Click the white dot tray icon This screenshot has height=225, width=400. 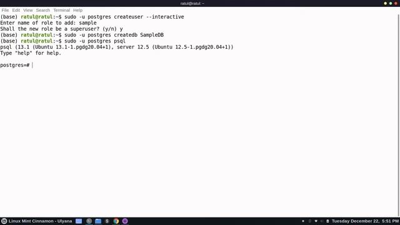tap(303, 221)
